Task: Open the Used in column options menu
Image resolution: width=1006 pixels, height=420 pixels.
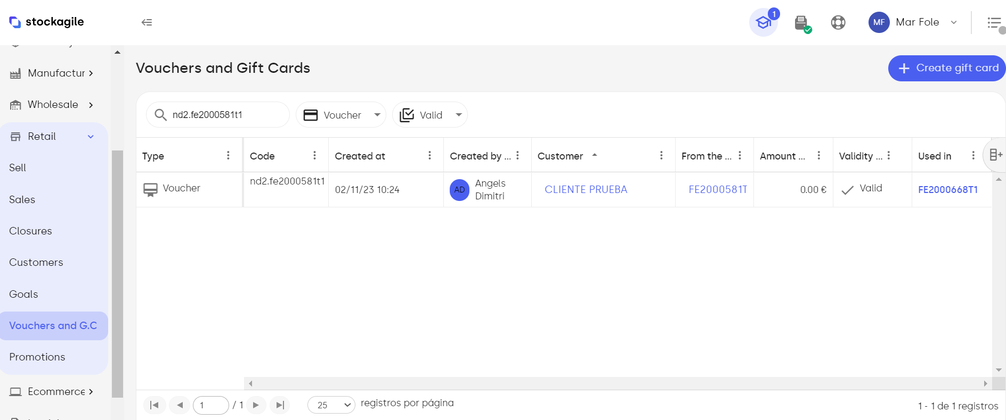Action: tap(973, 155)
